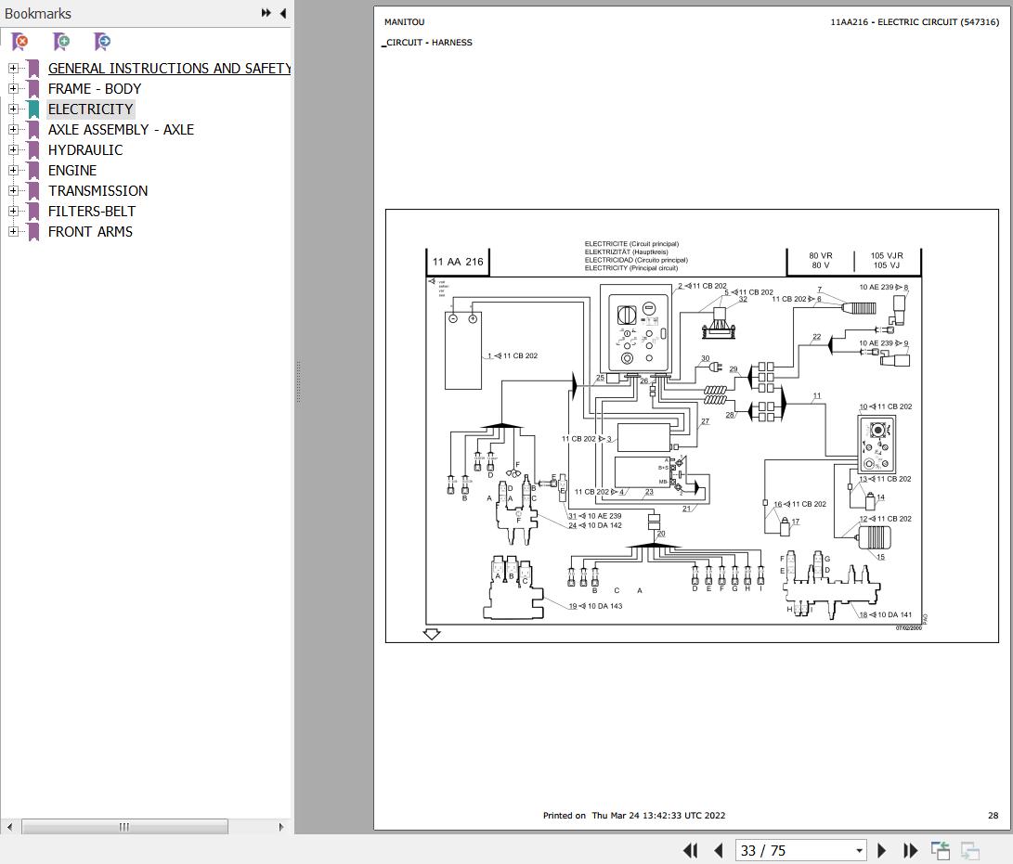Click the 11 AA 216 diagram title
This screenshot has height=864, width=1013.
pos(458,262)
